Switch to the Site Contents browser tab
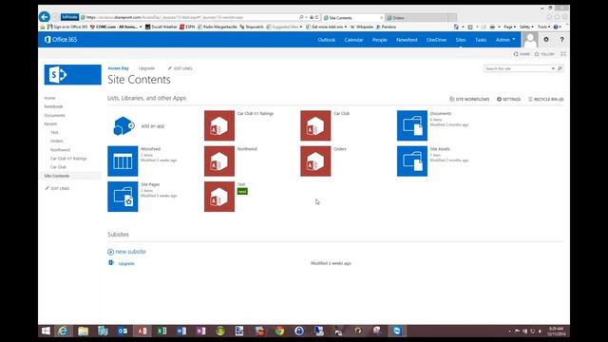This screenshot has height=342, width=608. tap(352, 17)
